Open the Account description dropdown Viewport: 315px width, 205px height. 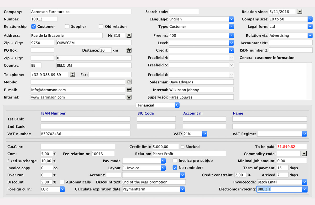183,175
